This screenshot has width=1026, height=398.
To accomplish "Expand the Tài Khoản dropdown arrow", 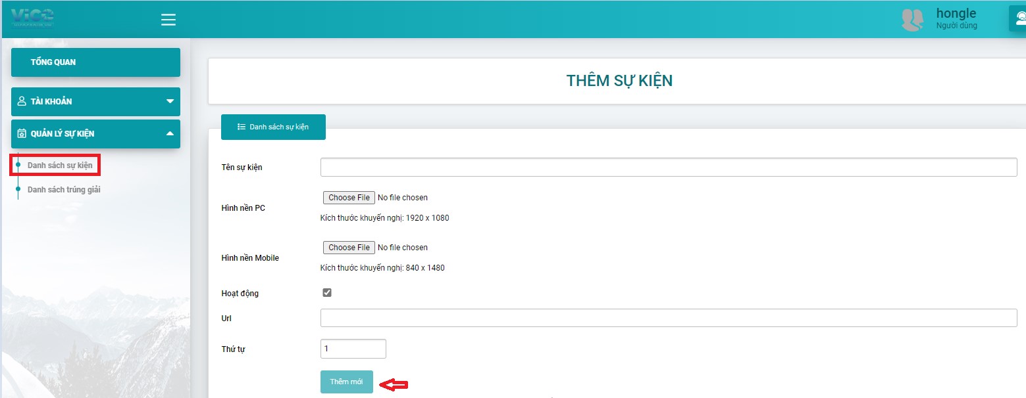I will (x=170, y=101).
